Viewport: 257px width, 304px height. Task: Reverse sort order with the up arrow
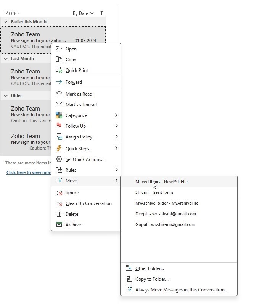[x=101, y=13]
